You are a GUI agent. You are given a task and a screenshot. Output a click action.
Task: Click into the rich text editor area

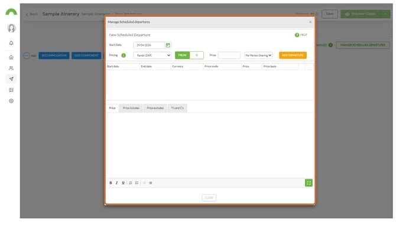pos(210,146)
